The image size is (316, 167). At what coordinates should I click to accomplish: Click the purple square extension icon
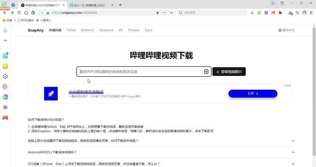point(266,13)
